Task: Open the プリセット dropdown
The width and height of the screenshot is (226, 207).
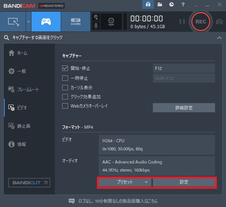Action: point(125,182)
